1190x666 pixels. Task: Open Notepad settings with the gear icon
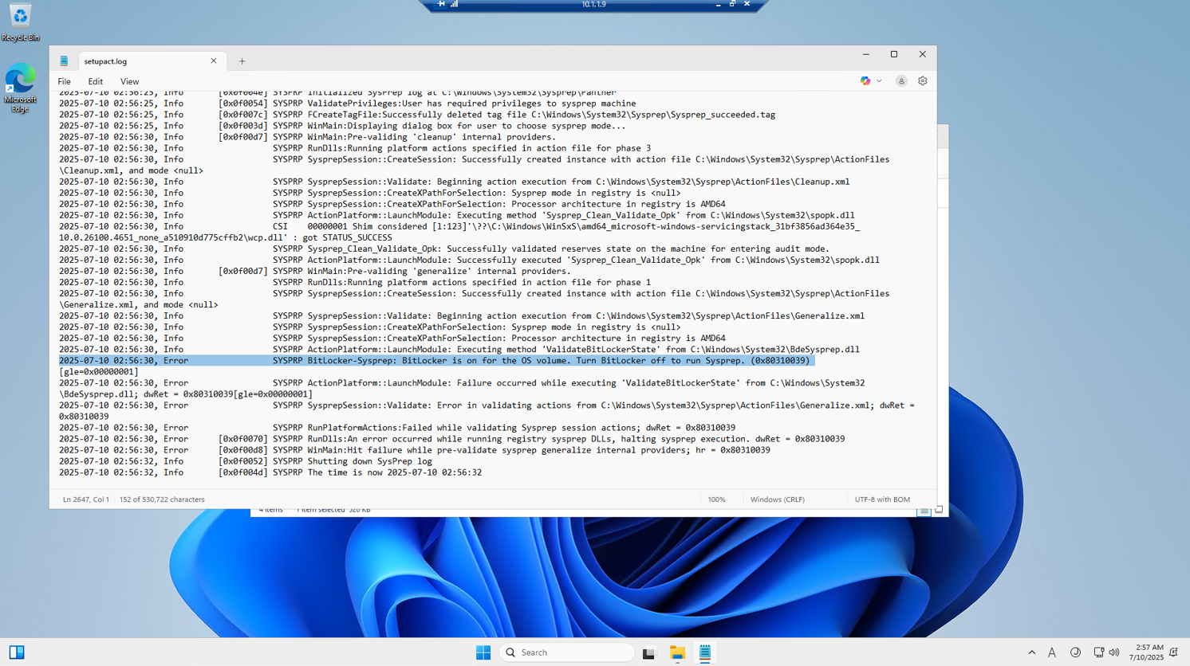click(923, 80)
